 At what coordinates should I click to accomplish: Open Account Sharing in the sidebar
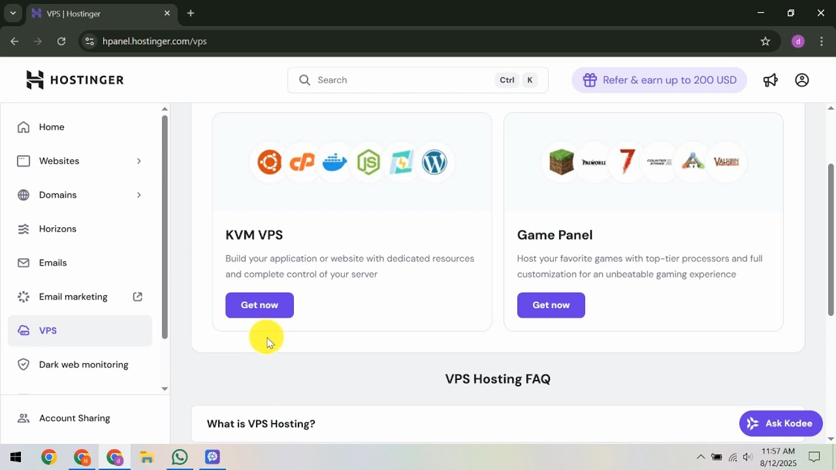click(80, 418)
